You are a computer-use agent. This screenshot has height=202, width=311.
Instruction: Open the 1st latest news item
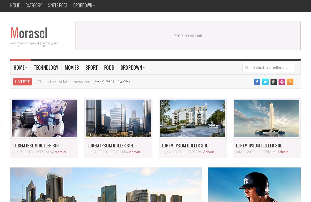[x=65, y=82]
